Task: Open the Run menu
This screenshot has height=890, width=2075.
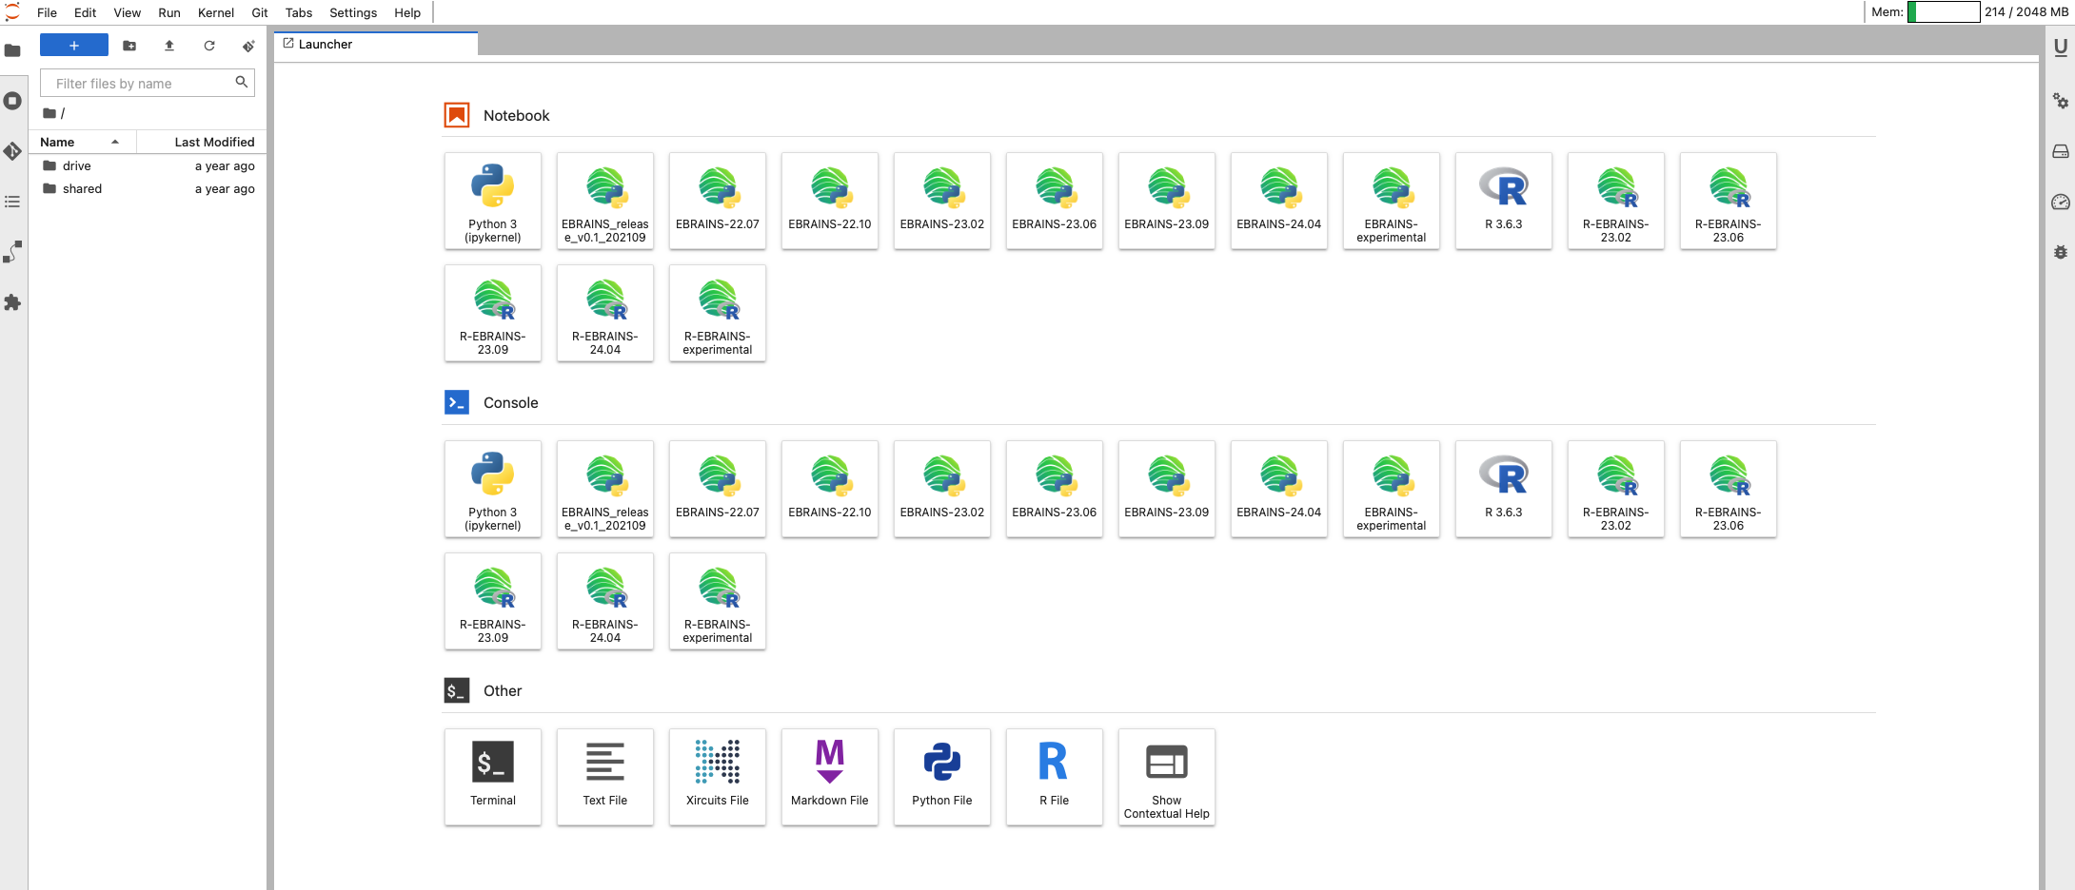Action: tap(169, 12)
